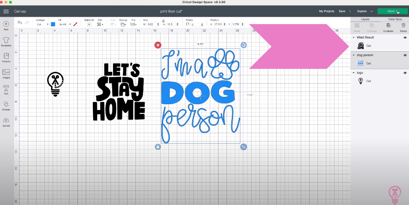This screenshot has width=409, height=205.
Task: Open the Arrange menu
Action: click(x=123, y=24)
